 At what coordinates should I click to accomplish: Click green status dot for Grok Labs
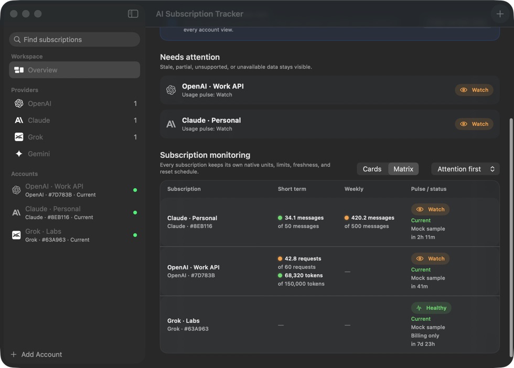click(135, 235)
